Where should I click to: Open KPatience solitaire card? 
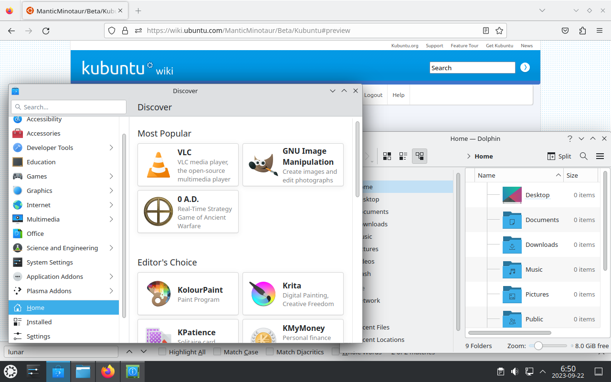pos(188,331)
